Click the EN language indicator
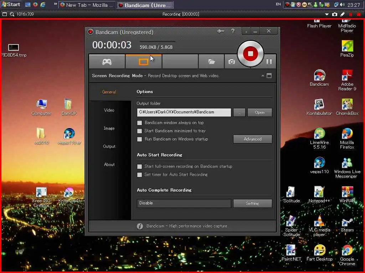The image size is (365, 273). (278, 4)
